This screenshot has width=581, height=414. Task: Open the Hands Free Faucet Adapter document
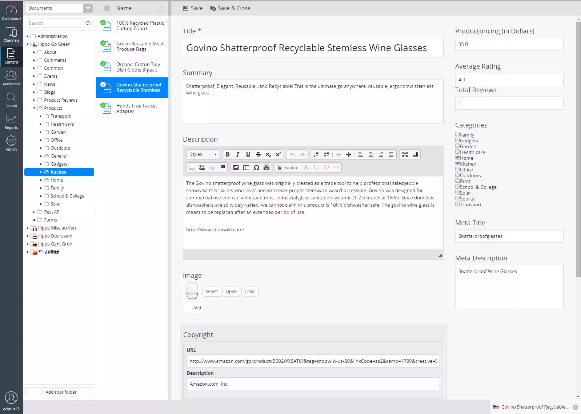click(x=136, y=109)
